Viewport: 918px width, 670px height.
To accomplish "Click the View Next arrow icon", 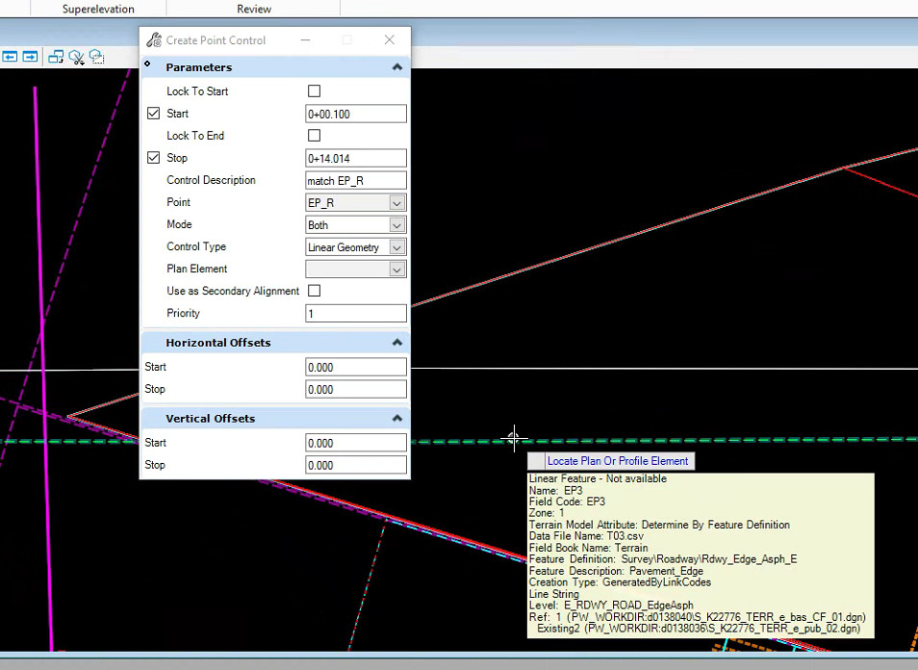I will click(x=30, y=57).
